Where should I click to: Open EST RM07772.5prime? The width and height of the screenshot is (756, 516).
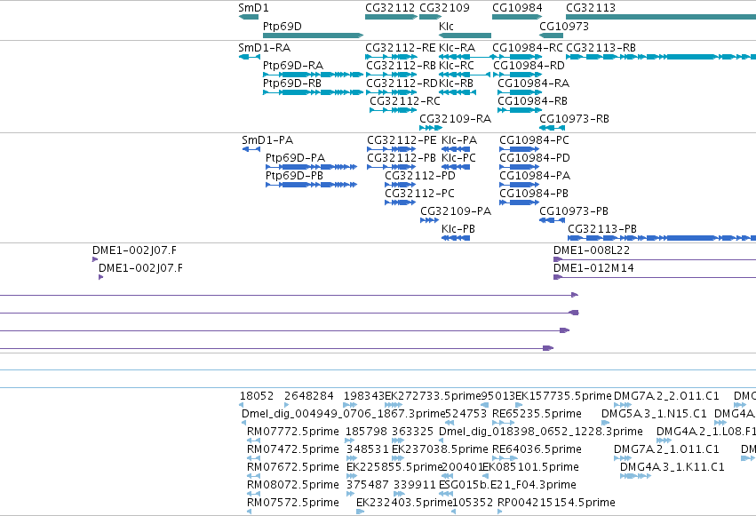253,441
